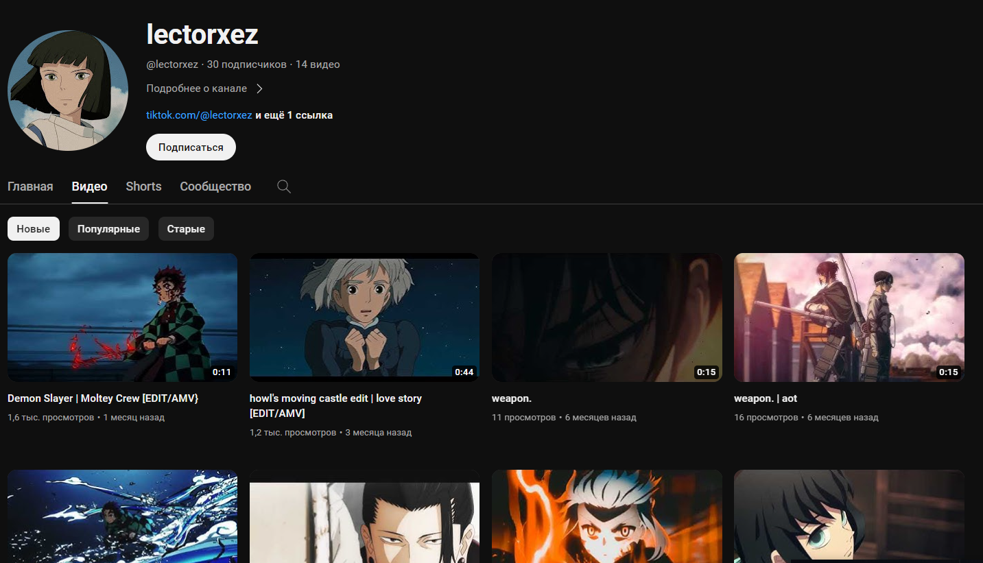Click '16 просмотров' view count
The width and height of the screenshot is (983, 563).
click(x=766, y=417)
